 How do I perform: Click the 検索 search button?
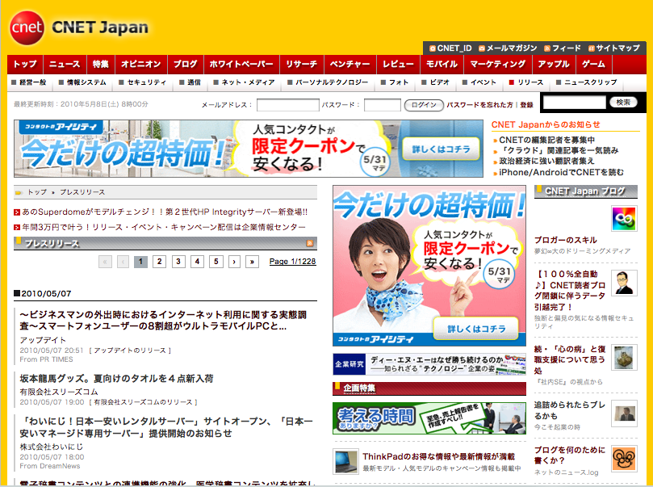click(x=623, y=103)
